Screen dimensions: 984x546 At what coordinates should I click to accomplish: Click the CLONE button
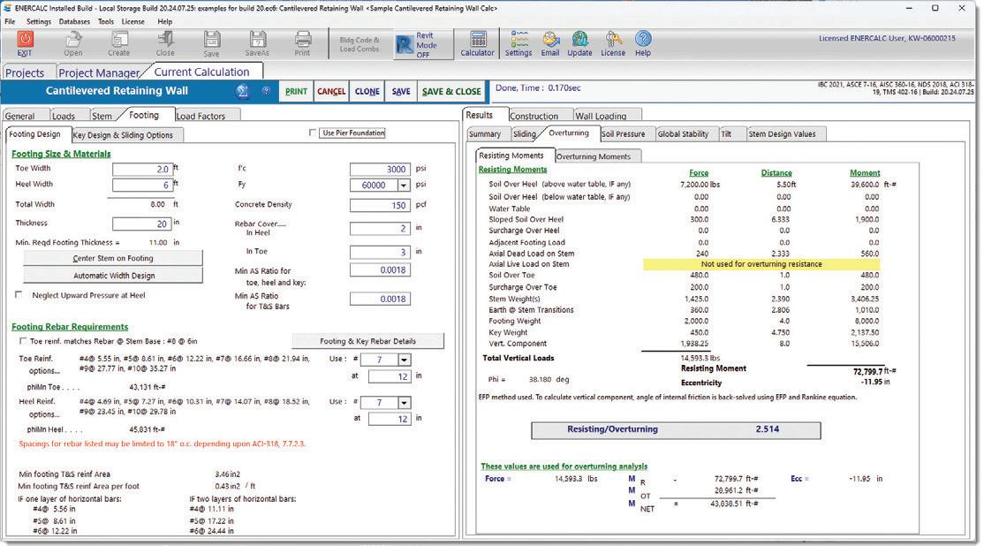tap(367, 92)
